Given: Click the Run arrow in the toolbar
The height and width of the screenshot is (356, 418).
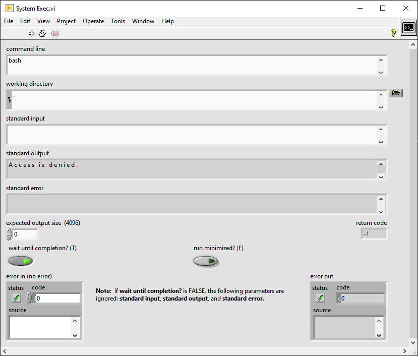Looking at the screenshot, I should (31, 34).
